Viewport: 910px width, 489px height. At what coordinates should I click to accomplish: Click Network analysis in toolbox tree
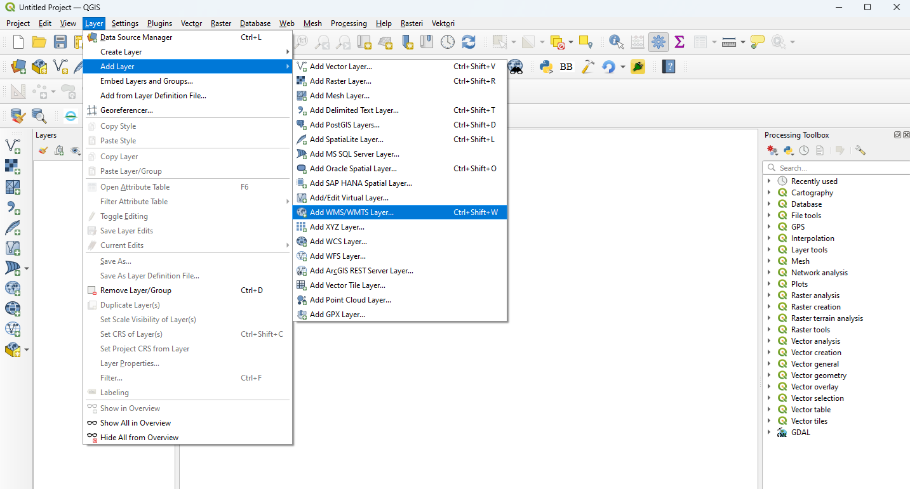tap(819, 273)
